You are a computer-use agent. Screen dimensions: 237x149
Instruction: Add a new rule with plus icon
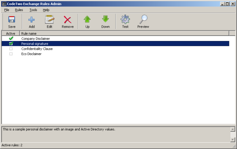pyautogui.click(x=32, y=20)
